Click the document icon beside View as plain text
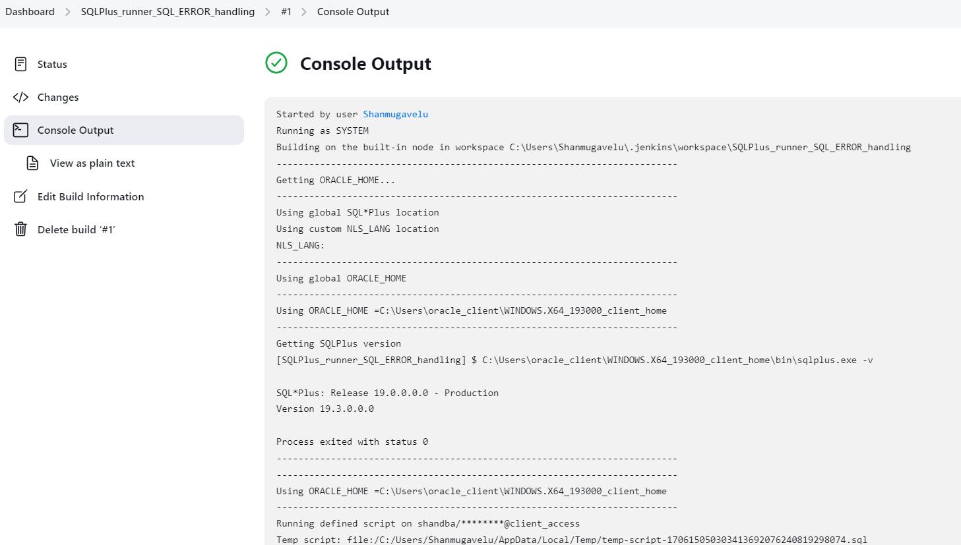Image resolution: width=961 pixels, height=545 pixels. (x=32, y=163)
